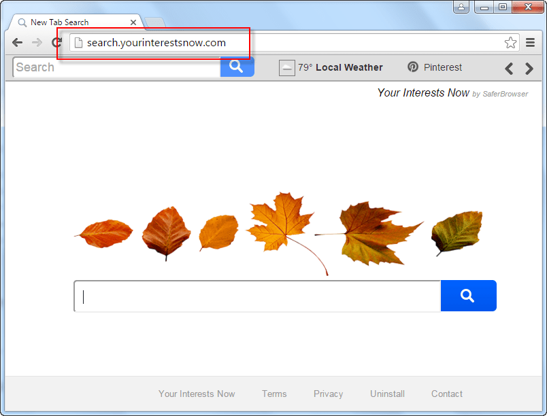This screenshot has width=547, height=416.
Task: Open the Terms footer link
Action: [x=274, y=394]
